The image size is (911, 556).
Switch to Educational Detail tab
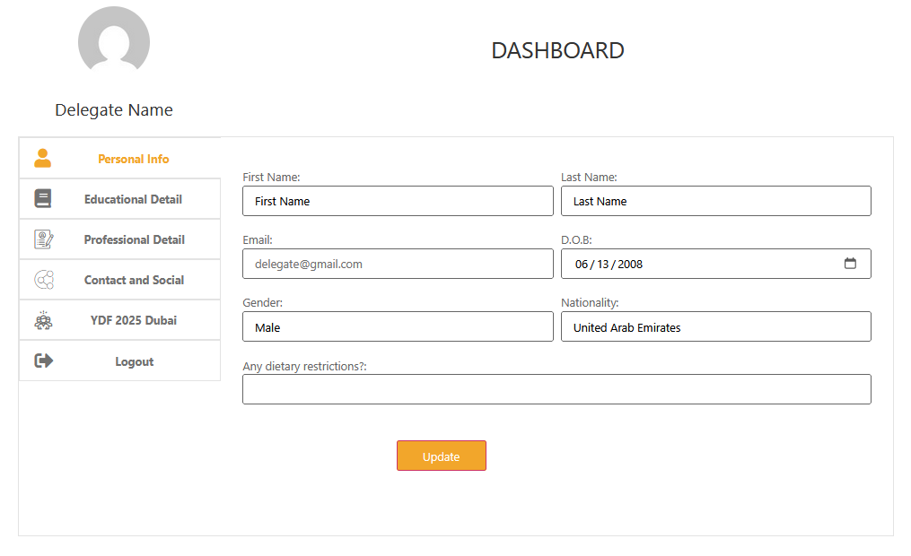119,199
